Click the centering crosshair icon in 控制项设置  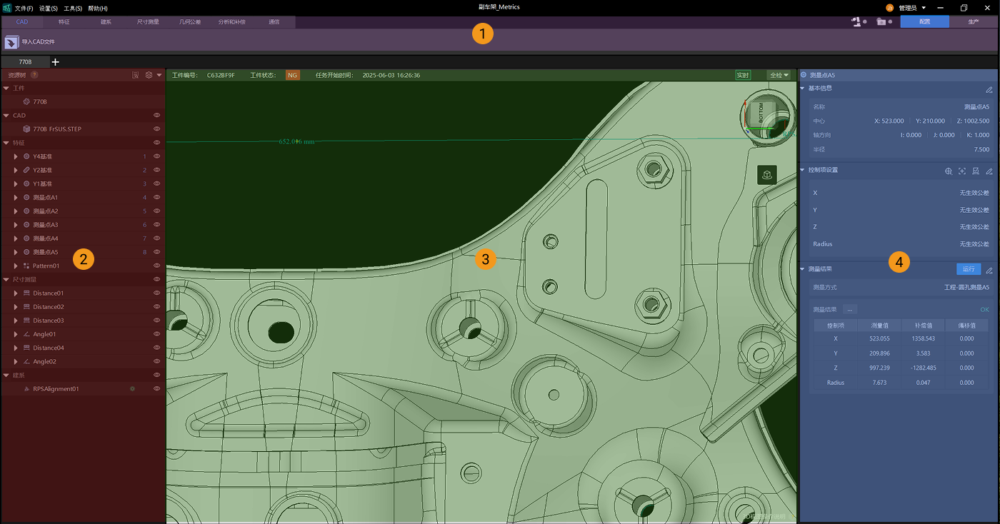click(x=961, y=171)
